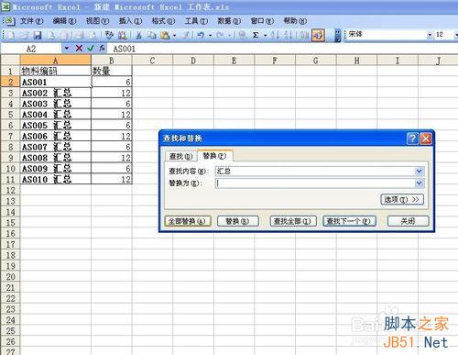Click the Excel document icon left of the 文件 menu
Viewport: 458px width, 355px height.
(9, 21)
